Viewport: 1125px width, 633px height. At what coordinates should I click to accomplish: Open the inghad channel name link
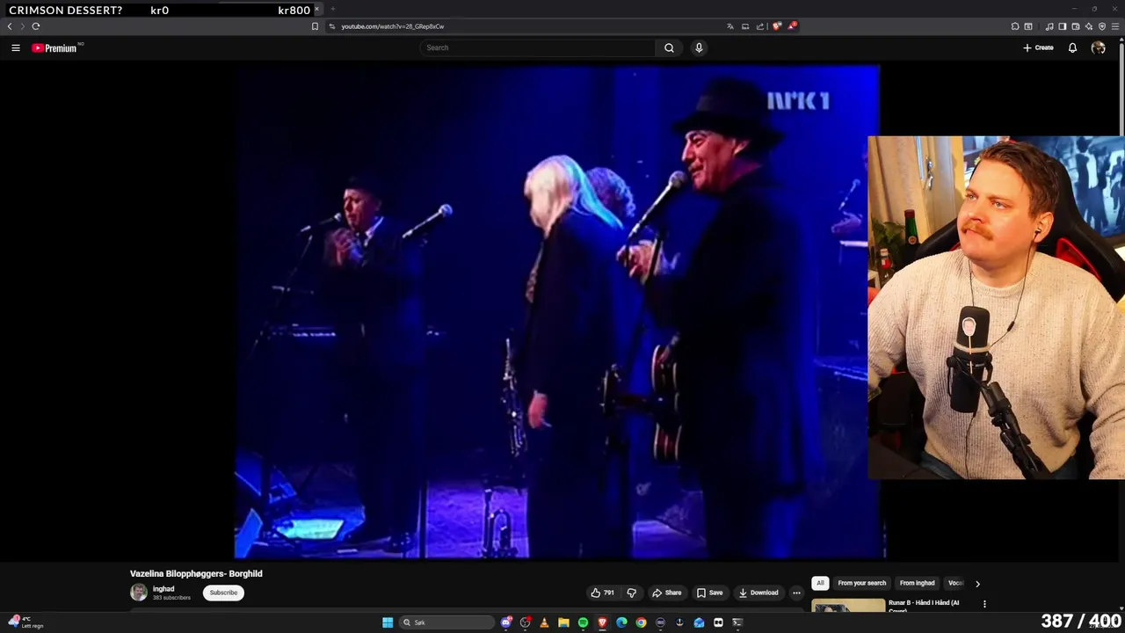coord(163,589)
